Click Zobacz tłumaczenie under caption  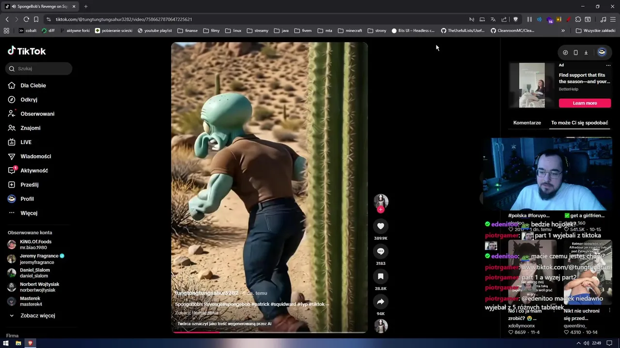click(x=197, y=313)
